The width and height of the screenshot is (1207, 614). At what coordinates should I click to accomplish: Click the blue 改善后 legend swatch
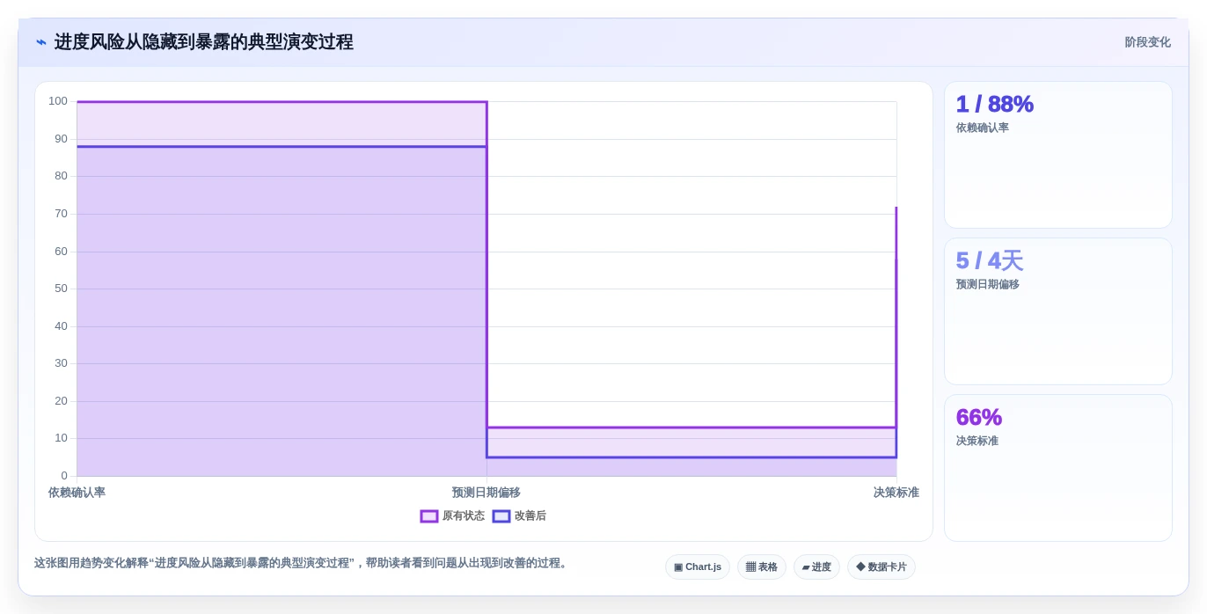[501, 516]
